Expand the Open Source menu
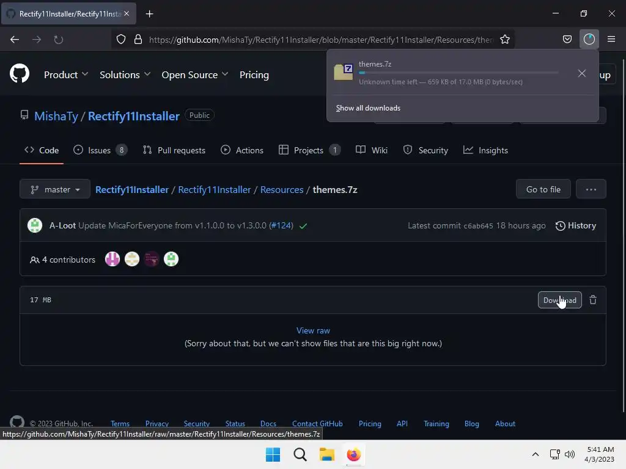The height and width of the screenshot is (469, 626). pyautogui.click(x=195, y=75)
